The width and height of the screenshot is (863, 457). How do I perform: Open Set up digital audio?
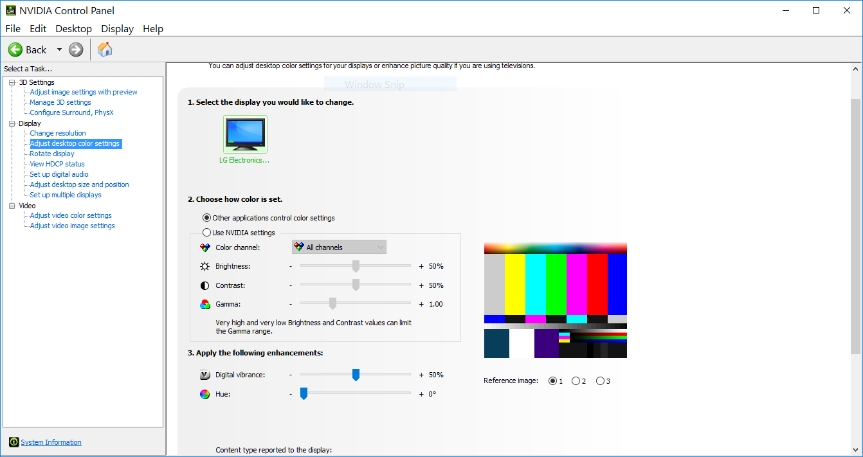tap(59, 174)
